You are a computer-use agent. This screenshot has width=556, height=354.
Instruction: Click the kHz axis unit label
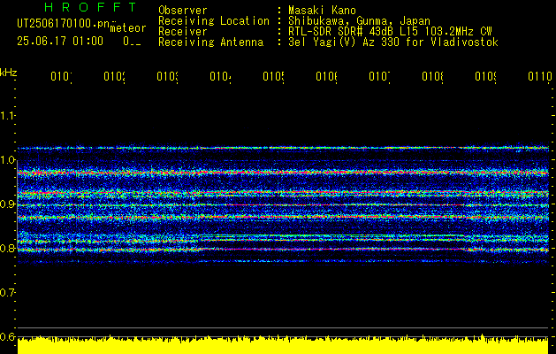pos(9,73)
